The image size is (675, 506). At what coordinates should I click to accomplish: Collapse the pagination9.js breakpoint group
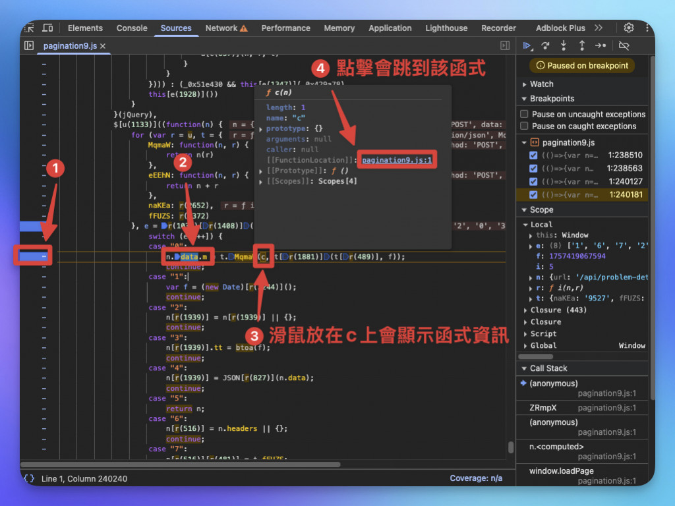pyautogui.click(x=524, y=142)
